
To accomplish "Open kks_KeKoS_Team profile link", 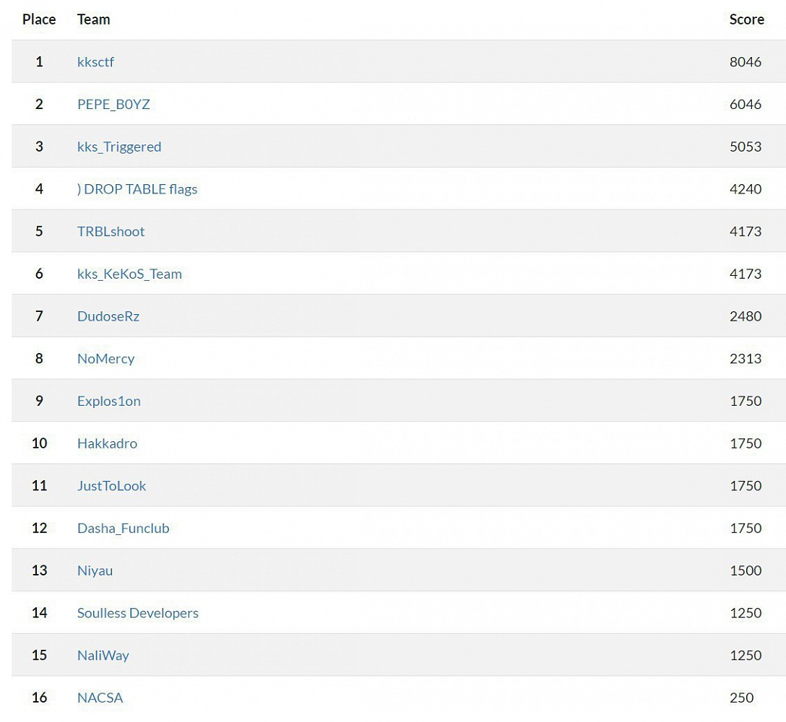I will click(x=129, y=274).
